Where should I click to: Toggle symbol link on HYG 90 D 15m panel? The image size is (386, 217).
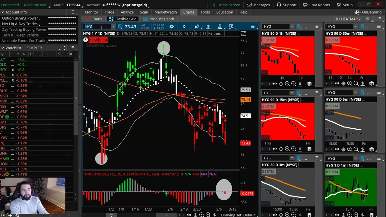[x=298, y=93]
